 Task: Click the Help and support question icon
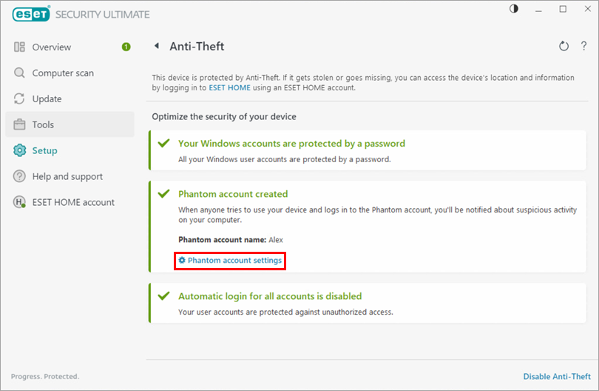coord(20,177)
